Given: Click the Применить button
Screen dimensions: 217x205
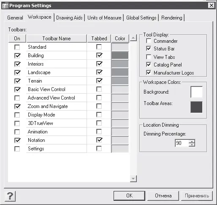Looking at the screenshot, I should click(x=197, y=196).
